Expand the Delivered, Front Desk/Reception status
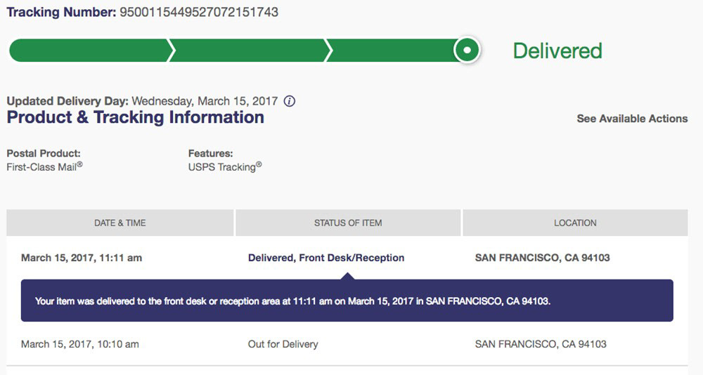The height and width of the screenshot is (375, 703). pyautogui.click(x=326, y=258)
